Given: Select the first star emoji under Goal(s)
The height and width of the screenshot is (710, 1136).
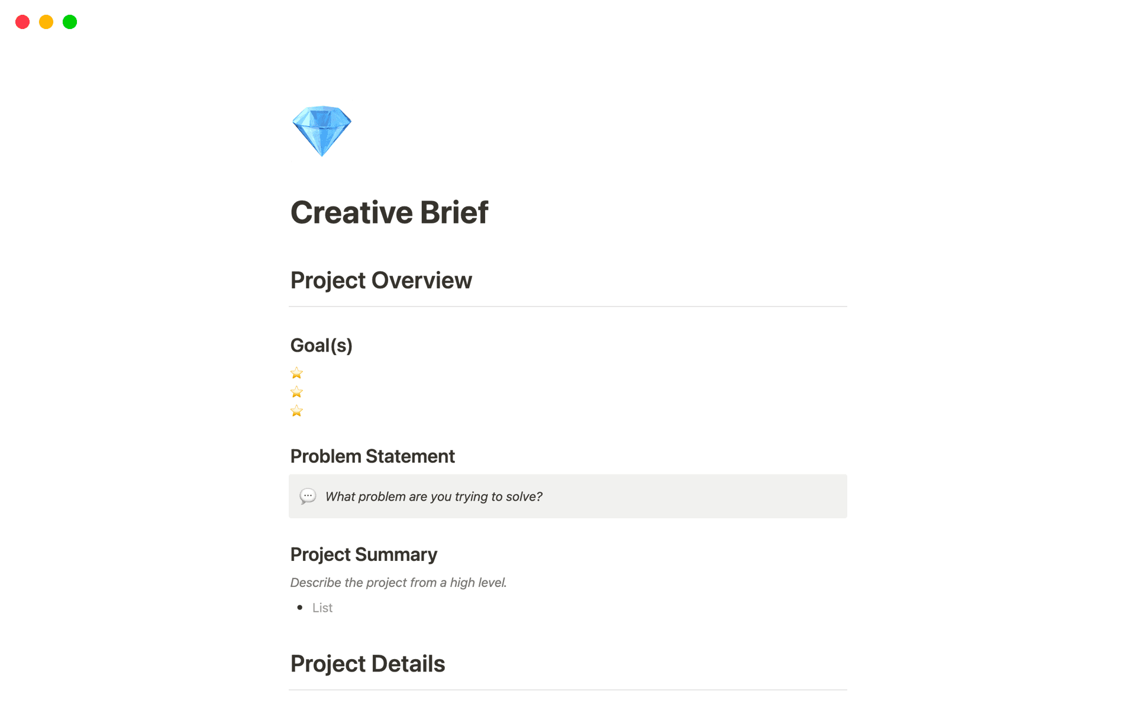Looking at the screenshot, I should (296, 373).
